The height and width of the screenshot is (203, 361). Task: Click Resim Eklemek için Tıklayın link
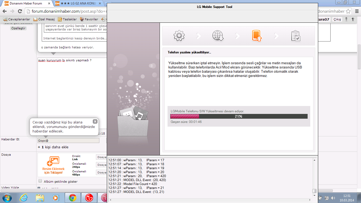tap(53, 170)
